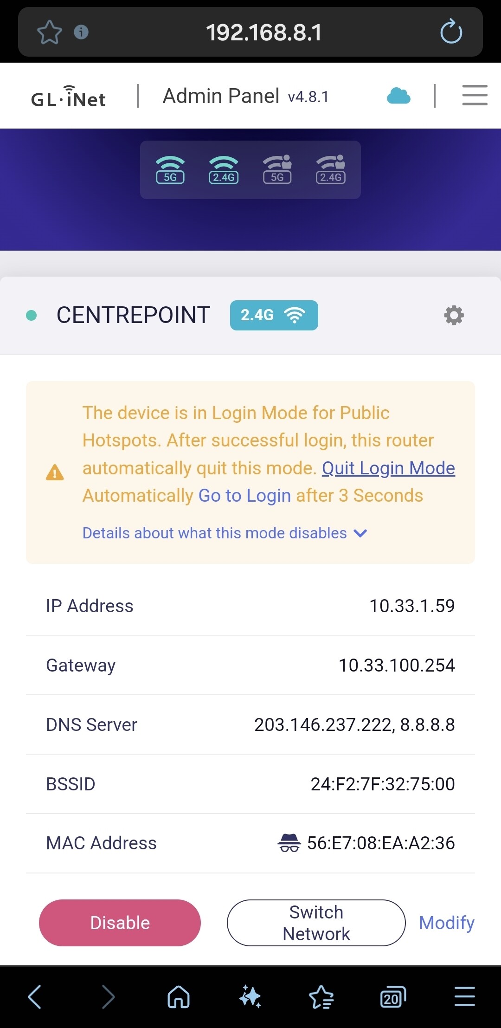Click the 2.4G Wi-Fi status icon
The width and height of the screenshot is (501, 1028).
(224, 170)
